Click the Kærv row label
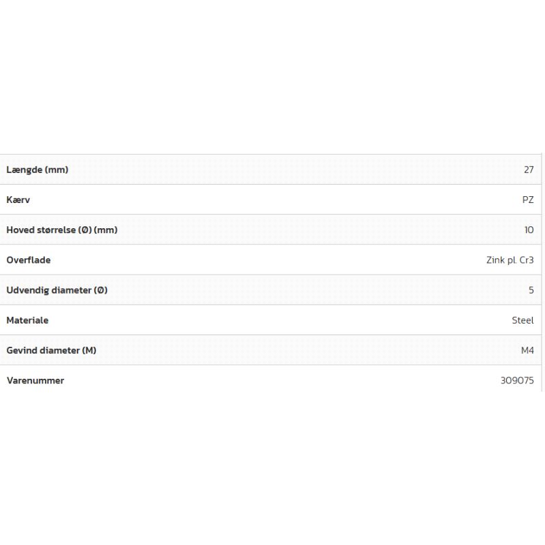The width and height of the screenshot is (545, 545). [x=18, y=200]
